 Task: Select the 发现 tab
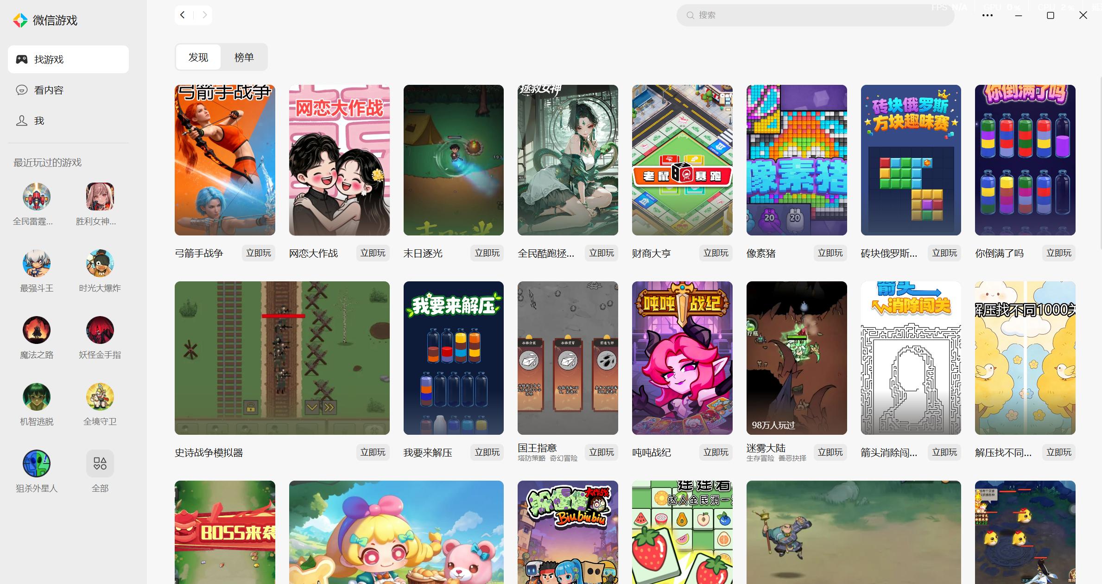[x=198, y=57]
